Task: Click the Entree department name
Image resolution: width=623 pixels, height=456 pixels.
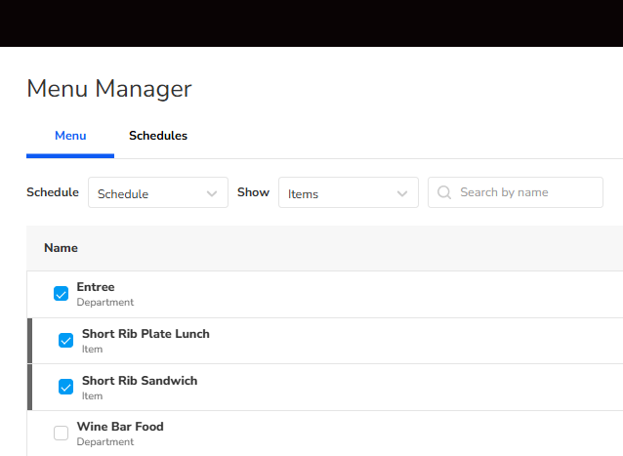Action: tap(96, 287)
